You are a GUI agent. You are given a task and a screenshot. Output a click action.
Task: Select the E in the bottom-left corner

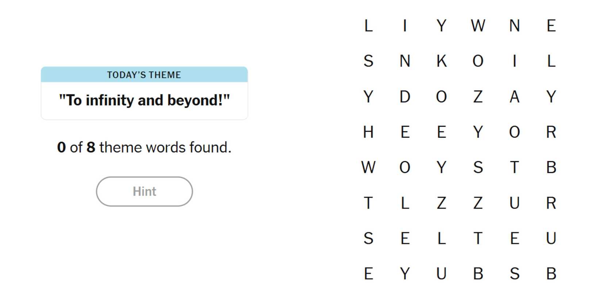point(368,274)
